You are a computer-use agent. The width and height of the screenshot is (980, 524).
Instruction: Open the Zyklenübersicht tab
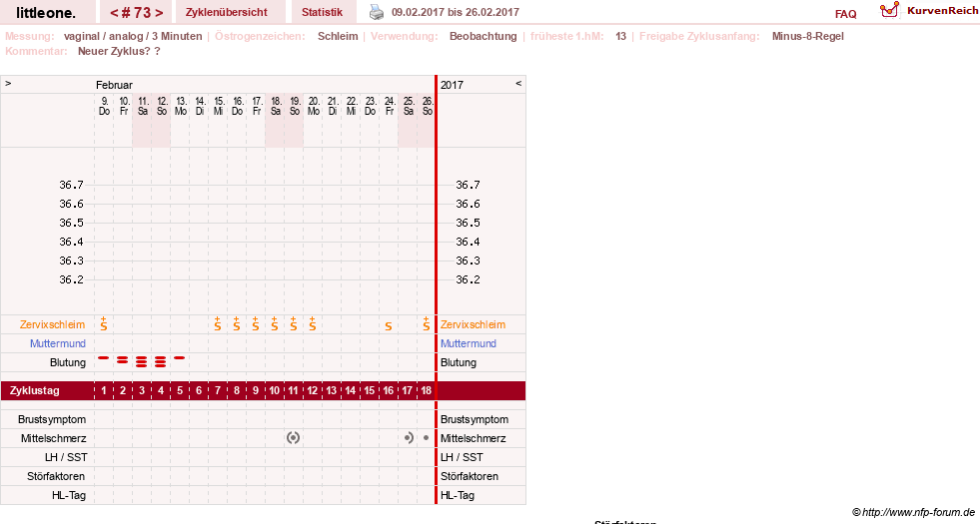pos(226,13)
